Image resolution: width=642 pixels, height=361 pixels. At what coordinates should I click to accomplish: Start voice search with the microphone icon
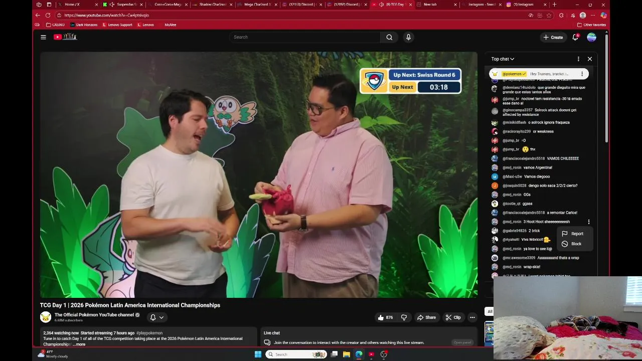(408, 37)
